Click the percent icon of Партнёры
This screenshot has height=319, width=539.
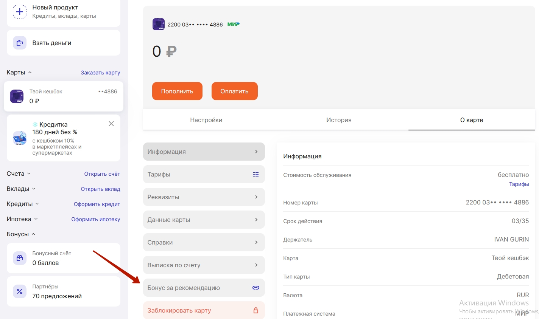20,291
